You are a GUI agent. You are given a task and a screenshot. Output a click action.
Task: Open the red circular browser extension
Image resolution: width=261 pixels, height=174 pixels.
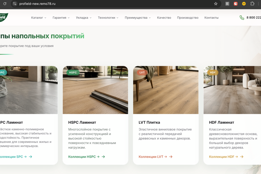pos(235,4)
